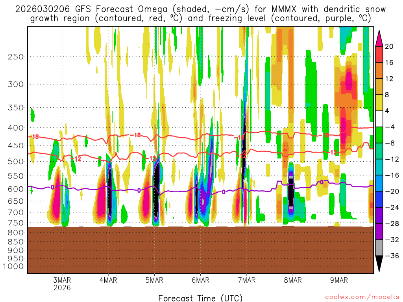
Task: Pick the orange color bar segment between 12 and 16
Action: tap(380, 70)
